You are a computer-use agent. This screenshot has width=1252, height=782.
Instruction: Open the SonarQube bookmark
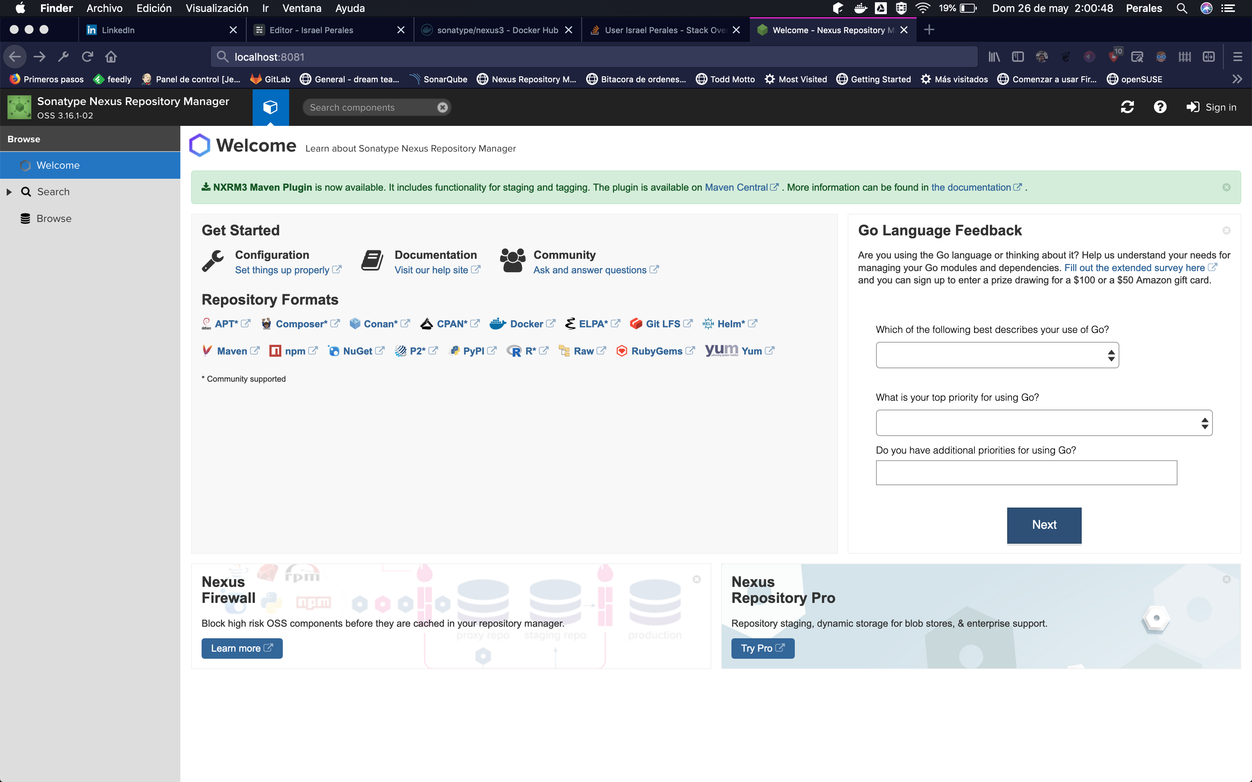[438, 79]
